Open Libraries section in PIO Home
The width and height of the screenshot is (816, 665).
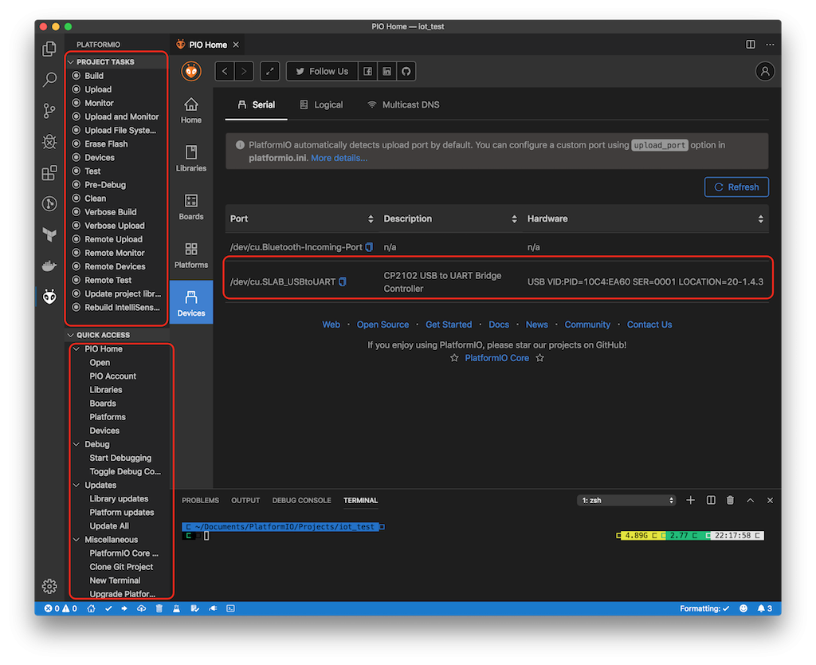[191, 159]
